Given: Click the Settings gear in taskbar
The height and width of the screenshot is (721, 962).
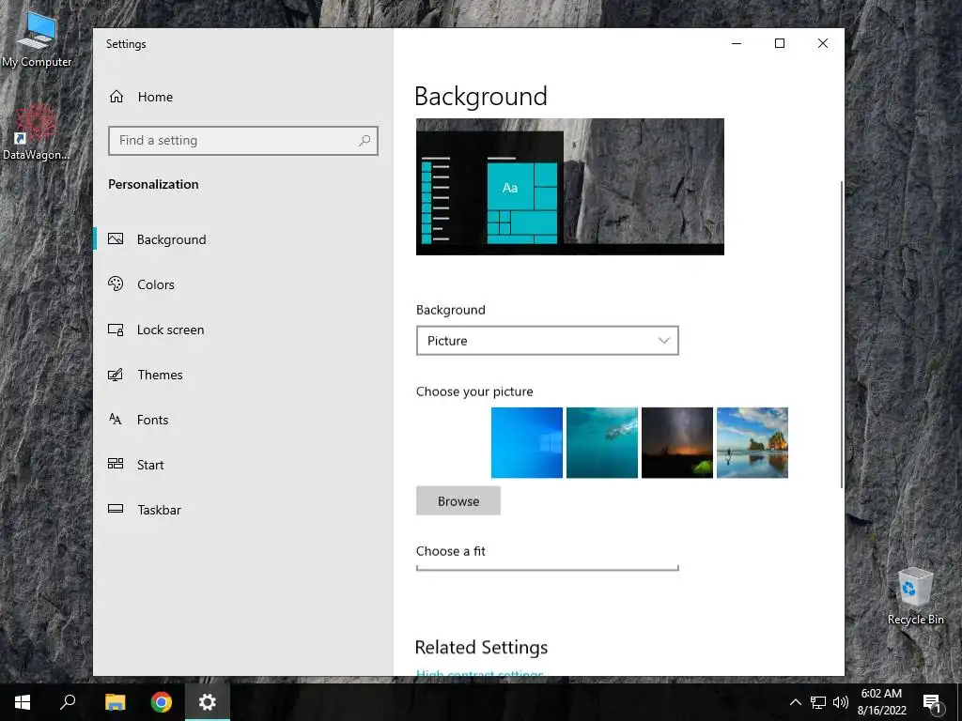Looking at the screenshot, I should pos(208,702).
